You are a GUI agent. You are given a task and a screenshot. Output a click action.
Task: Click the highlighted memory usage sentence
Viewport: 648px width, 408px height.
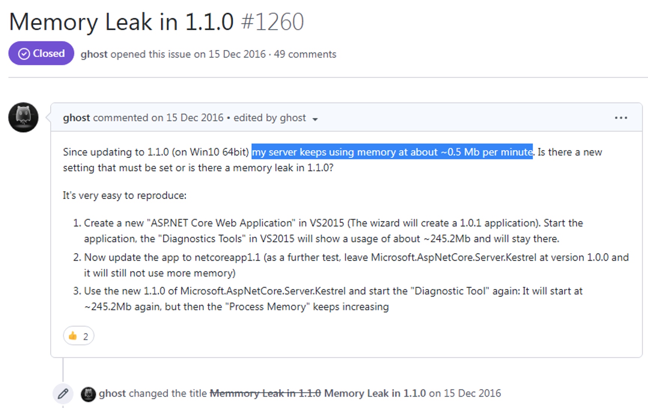(392, 152)
